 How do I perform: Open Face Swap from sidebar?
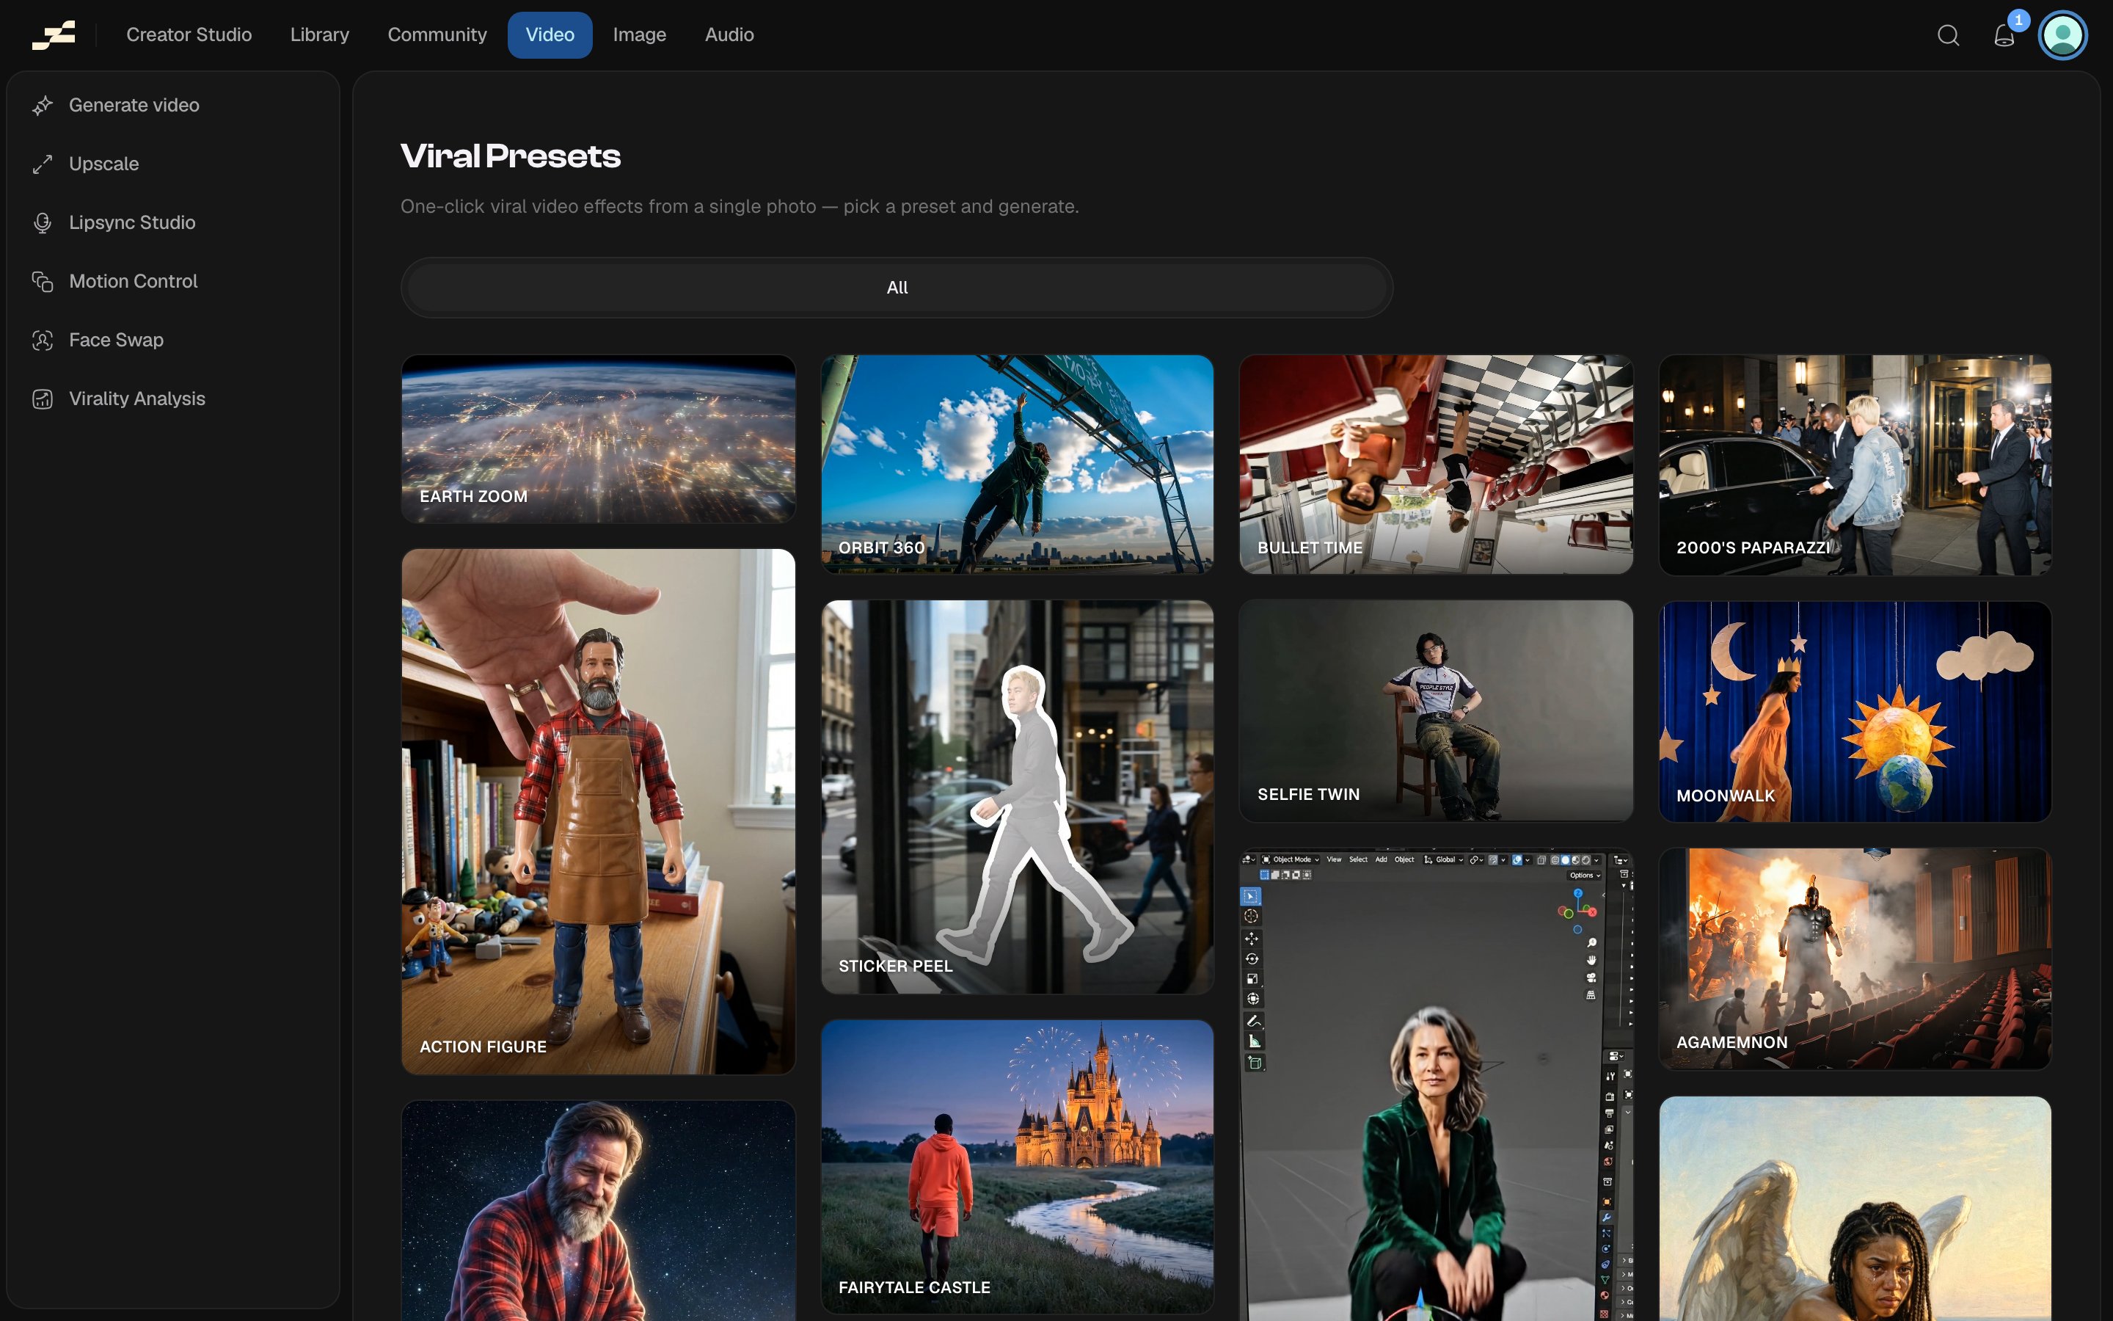[x=173, y=340]
